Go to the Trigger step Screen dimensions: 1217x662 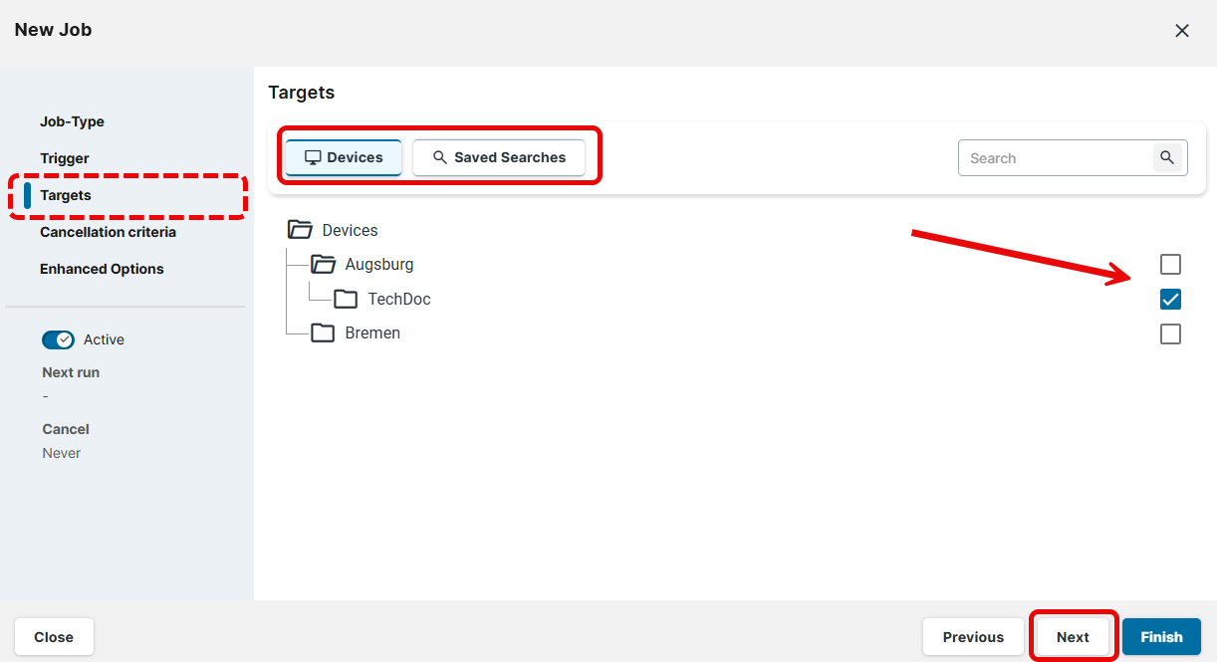(x=65, y=158)
